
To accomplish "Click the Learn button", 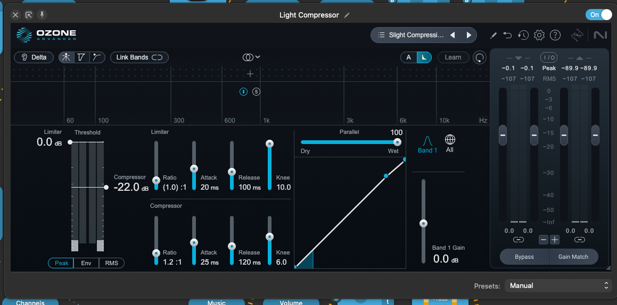I will 453,57.
